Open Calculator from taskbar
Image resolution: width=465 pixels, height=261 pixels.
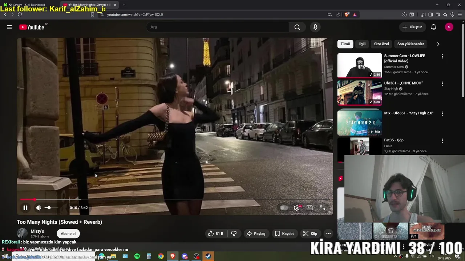pos(149,256)
